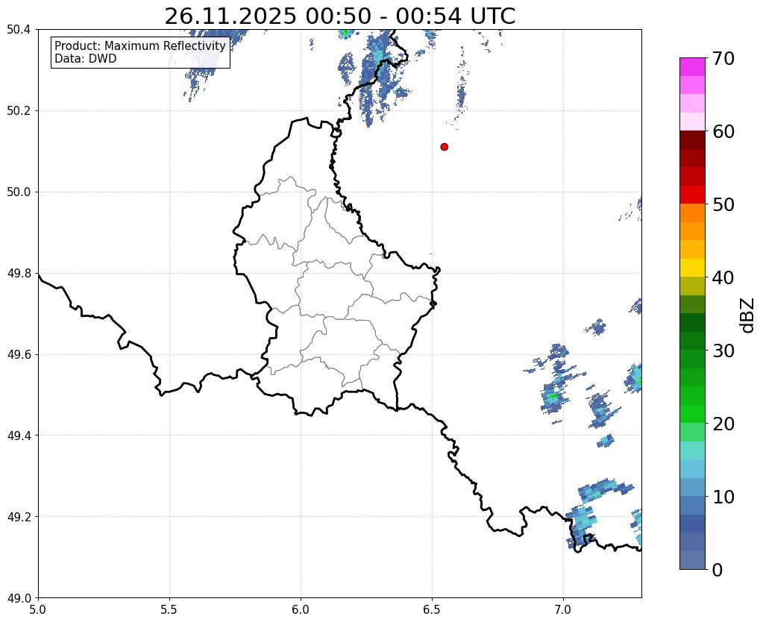Click the 'Data: DWD' label
The height and width of the screenshot is (622, 763).
[86, 59]
